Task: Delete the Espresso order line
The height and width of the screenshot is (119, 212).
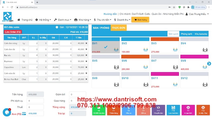Action: tap(86, 61)
